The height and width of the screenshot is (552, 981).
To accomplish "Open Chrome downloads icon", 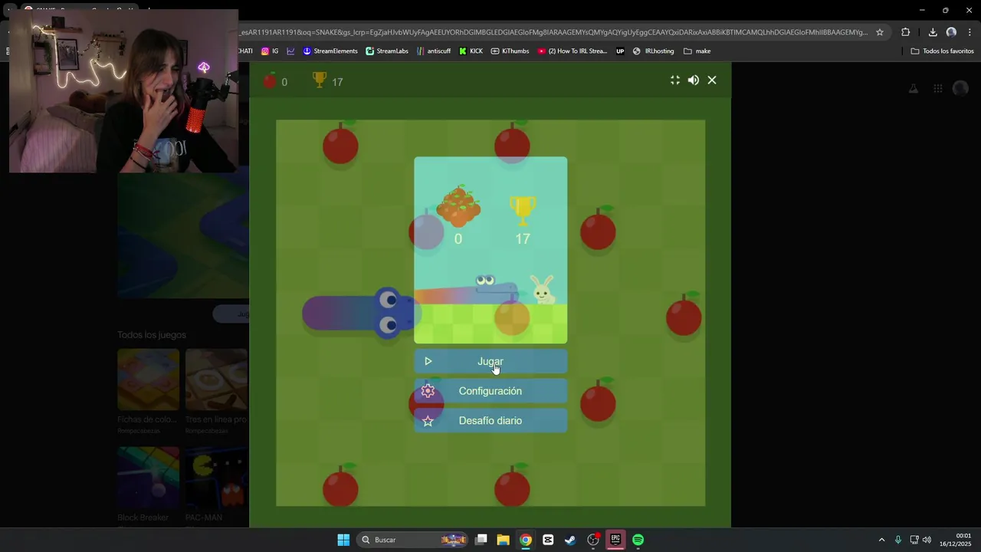I will tap(933, 32).
